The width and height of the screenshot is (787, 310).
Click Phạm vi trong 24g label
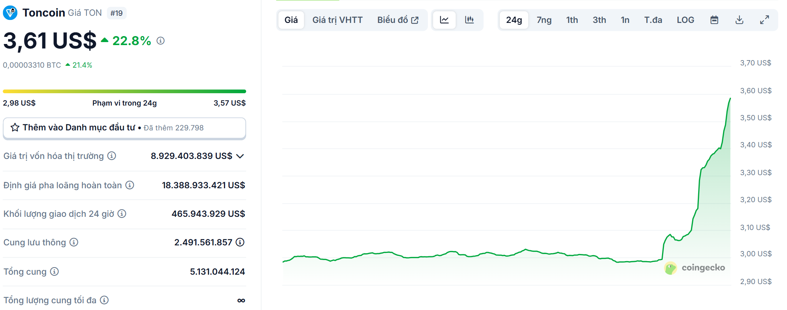[125, 103]
